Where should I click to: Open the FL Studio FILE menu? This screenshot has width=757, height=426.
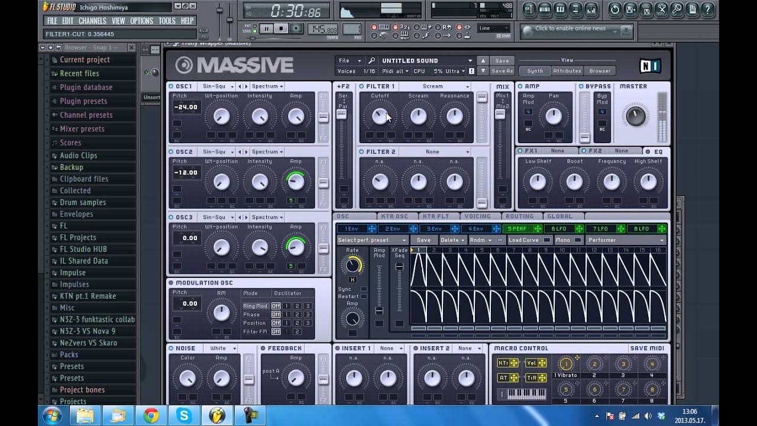[52, 21]
